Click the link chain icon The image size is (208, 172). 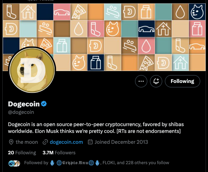pyautogui.click(x=45, y=142)
